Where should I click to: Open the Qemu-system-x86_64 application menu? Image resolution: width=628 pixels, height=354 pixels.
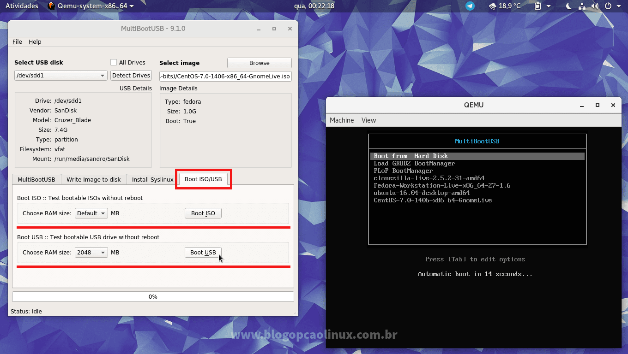point(91,6)
